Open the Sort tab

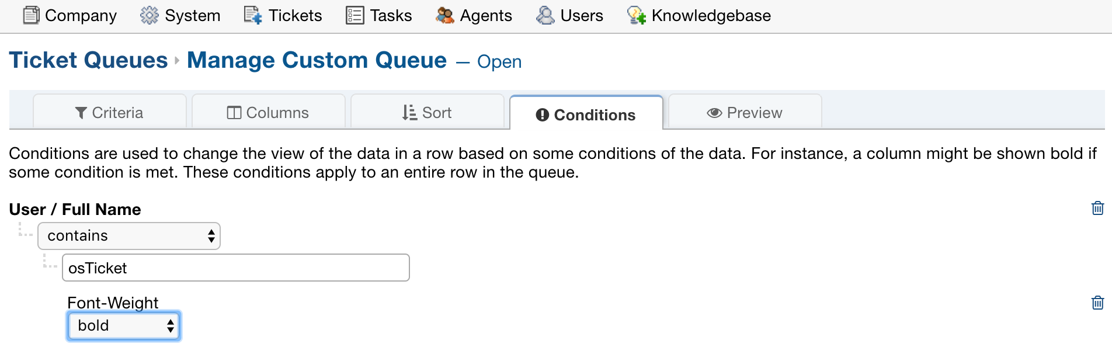[427, 112]
